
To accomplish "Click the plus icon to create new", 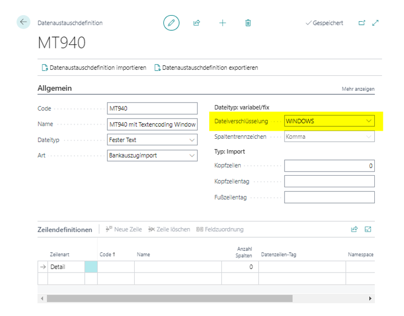I will [x=222, y=23].
